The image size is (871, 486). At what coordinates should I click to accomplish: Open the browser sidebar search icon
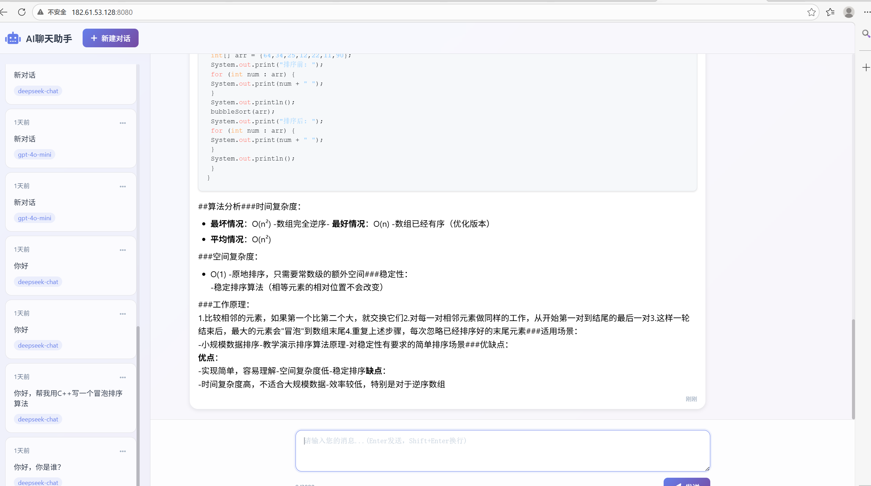(x=866, y=34)
